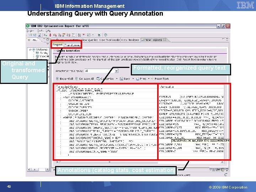Screen dimensions: 256x192
Task: Click the Customize button
Action: [105, 79]
